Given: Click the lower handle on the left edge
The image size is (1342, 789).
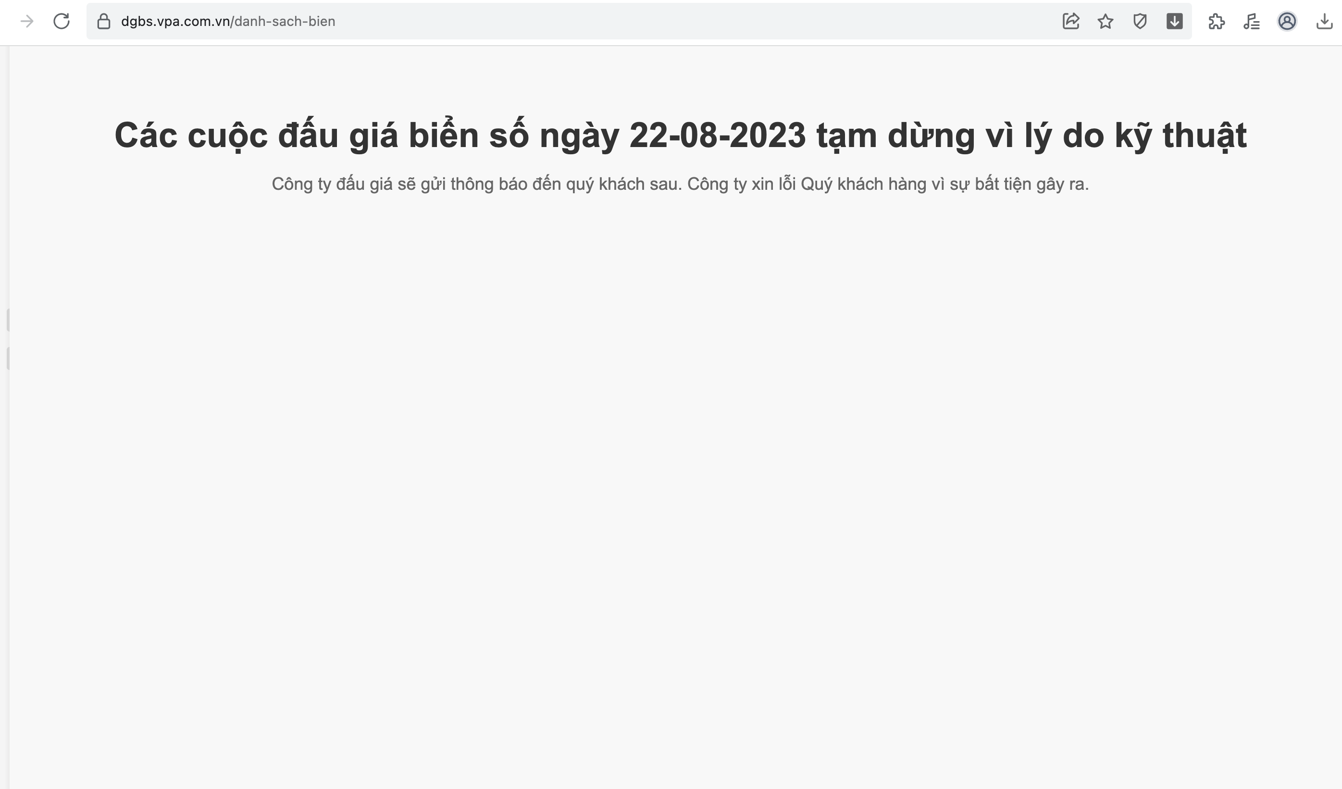Looking at the screenshot, I should coord(8,358).
